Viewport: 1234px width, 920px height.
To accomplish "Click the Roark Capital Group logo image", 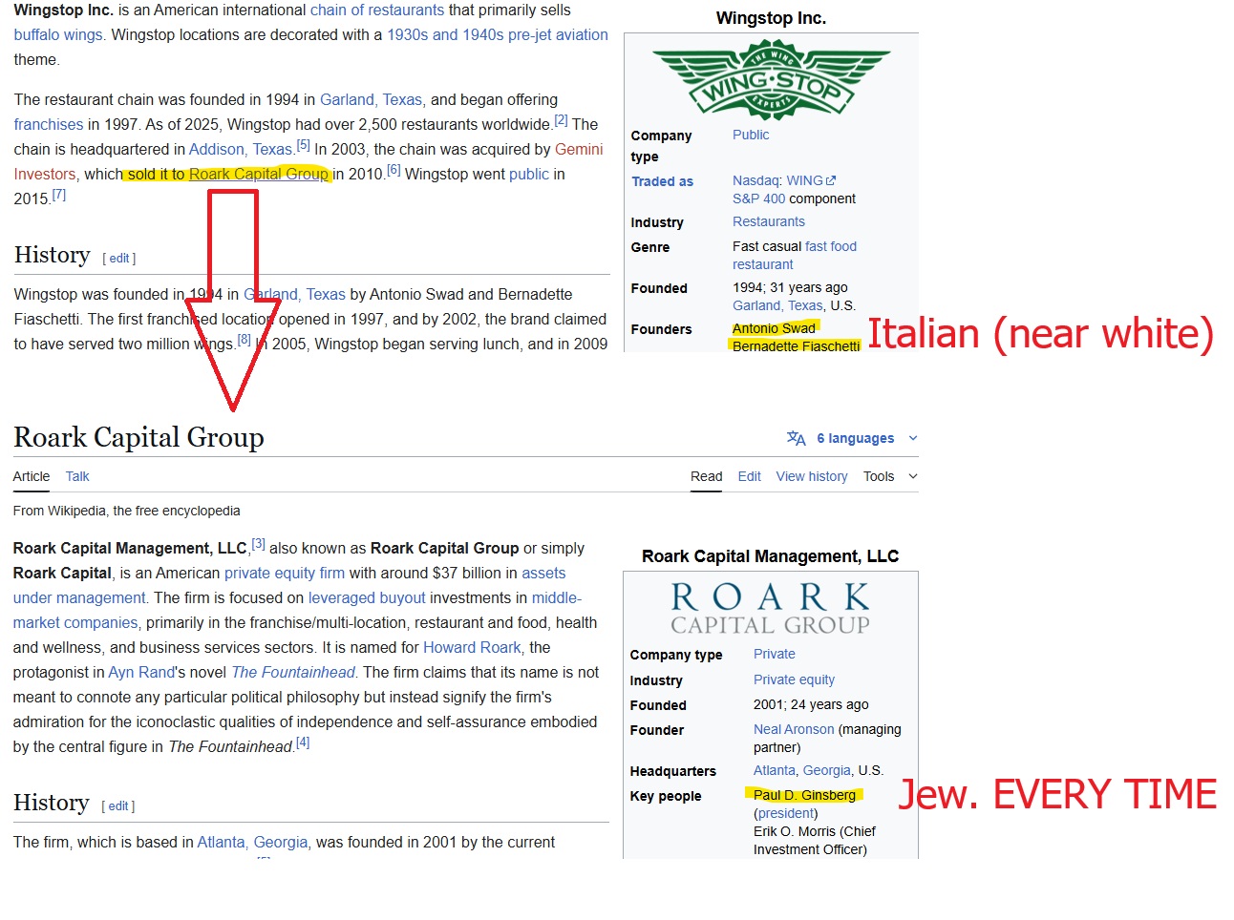I will tap(770, 609).
